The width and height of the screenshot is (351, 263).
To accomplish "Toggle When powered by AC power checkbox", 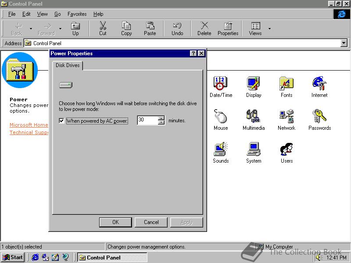I will 61,121.
